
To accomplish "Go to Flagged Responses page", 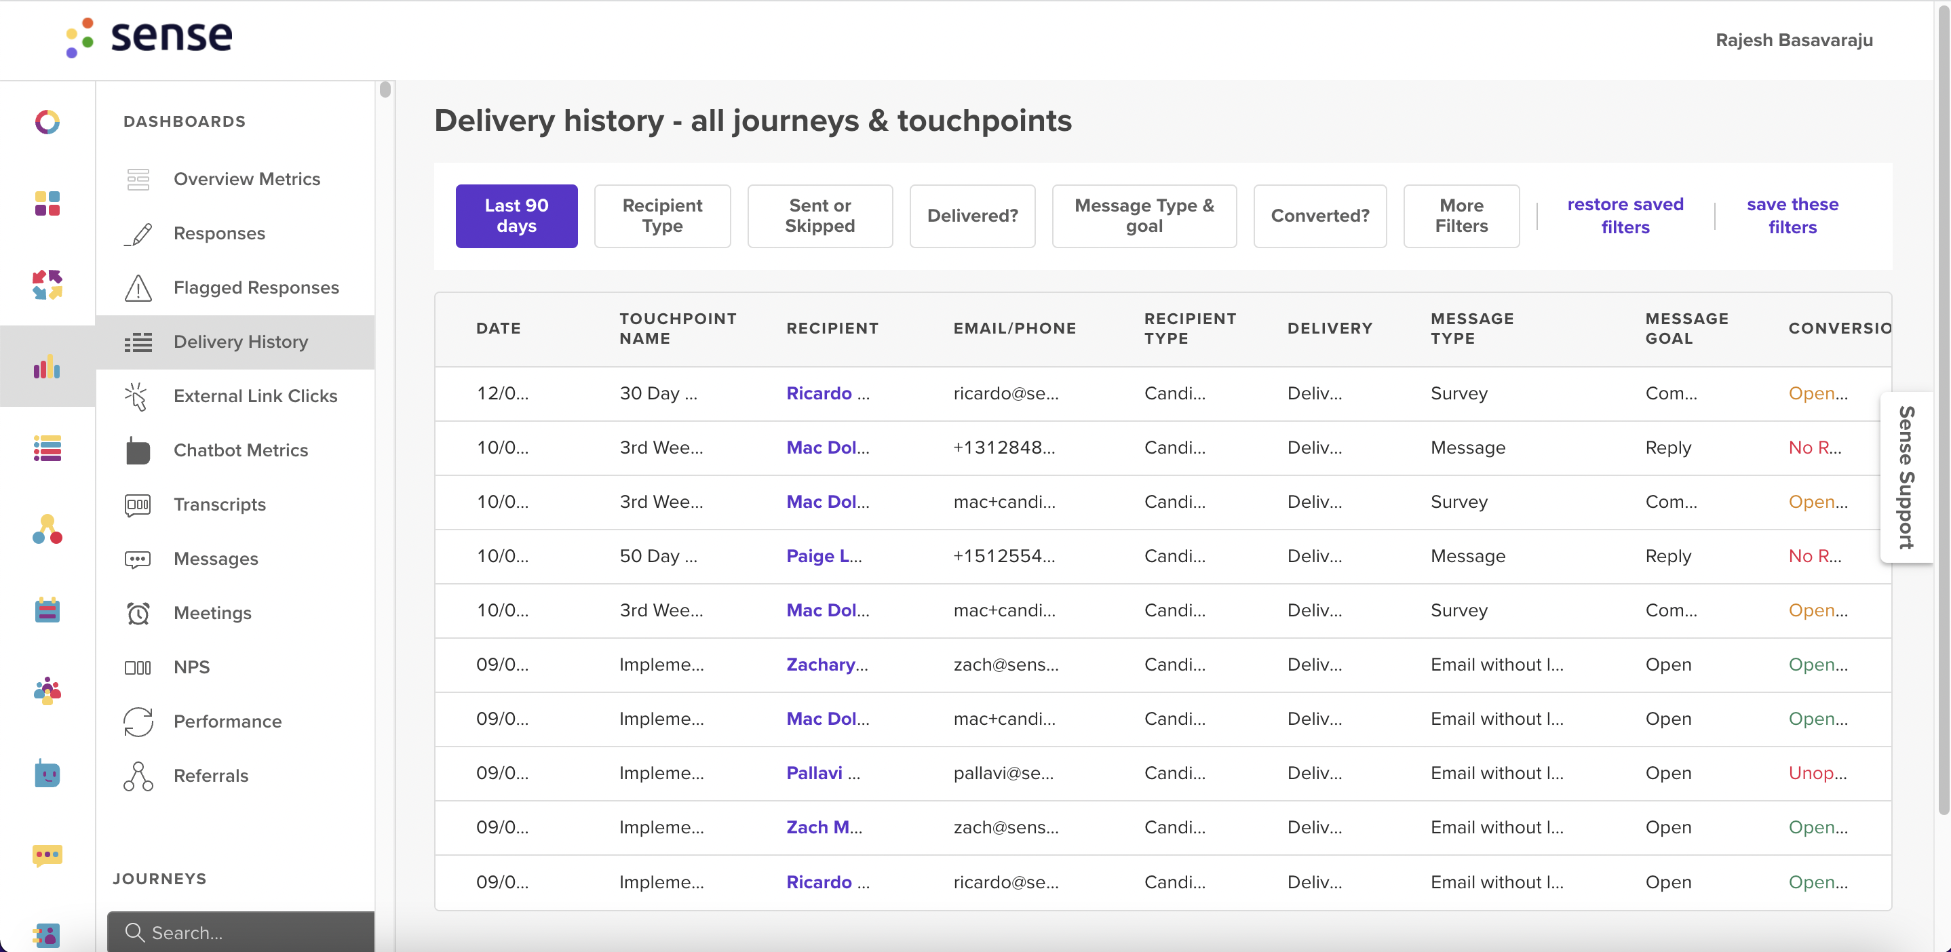I will 256,287.
